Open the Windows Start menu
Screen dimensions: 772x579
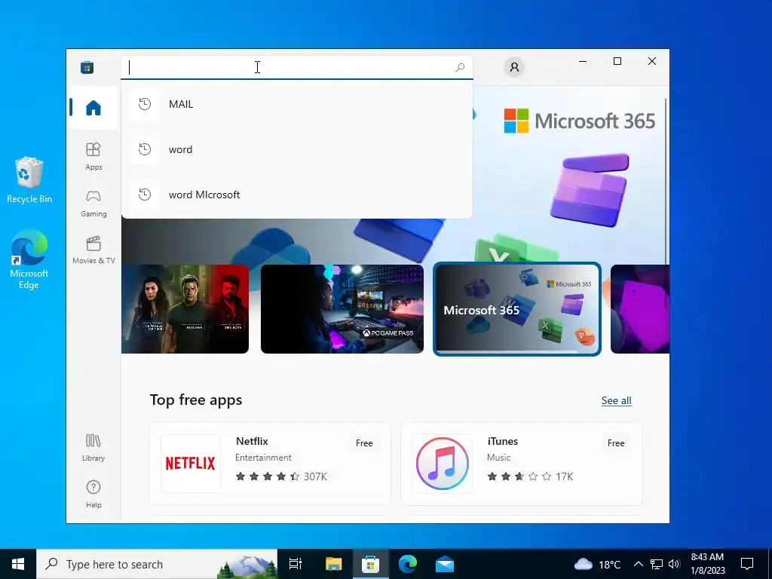click(x=18, y=564)
